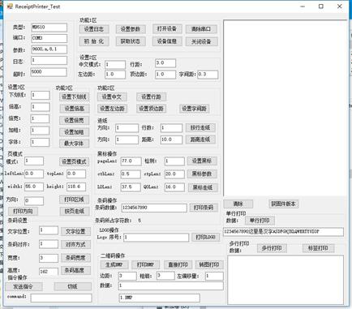Click the 设置日志 button
This screenshot has width=352, height=309.
point(94,29)
